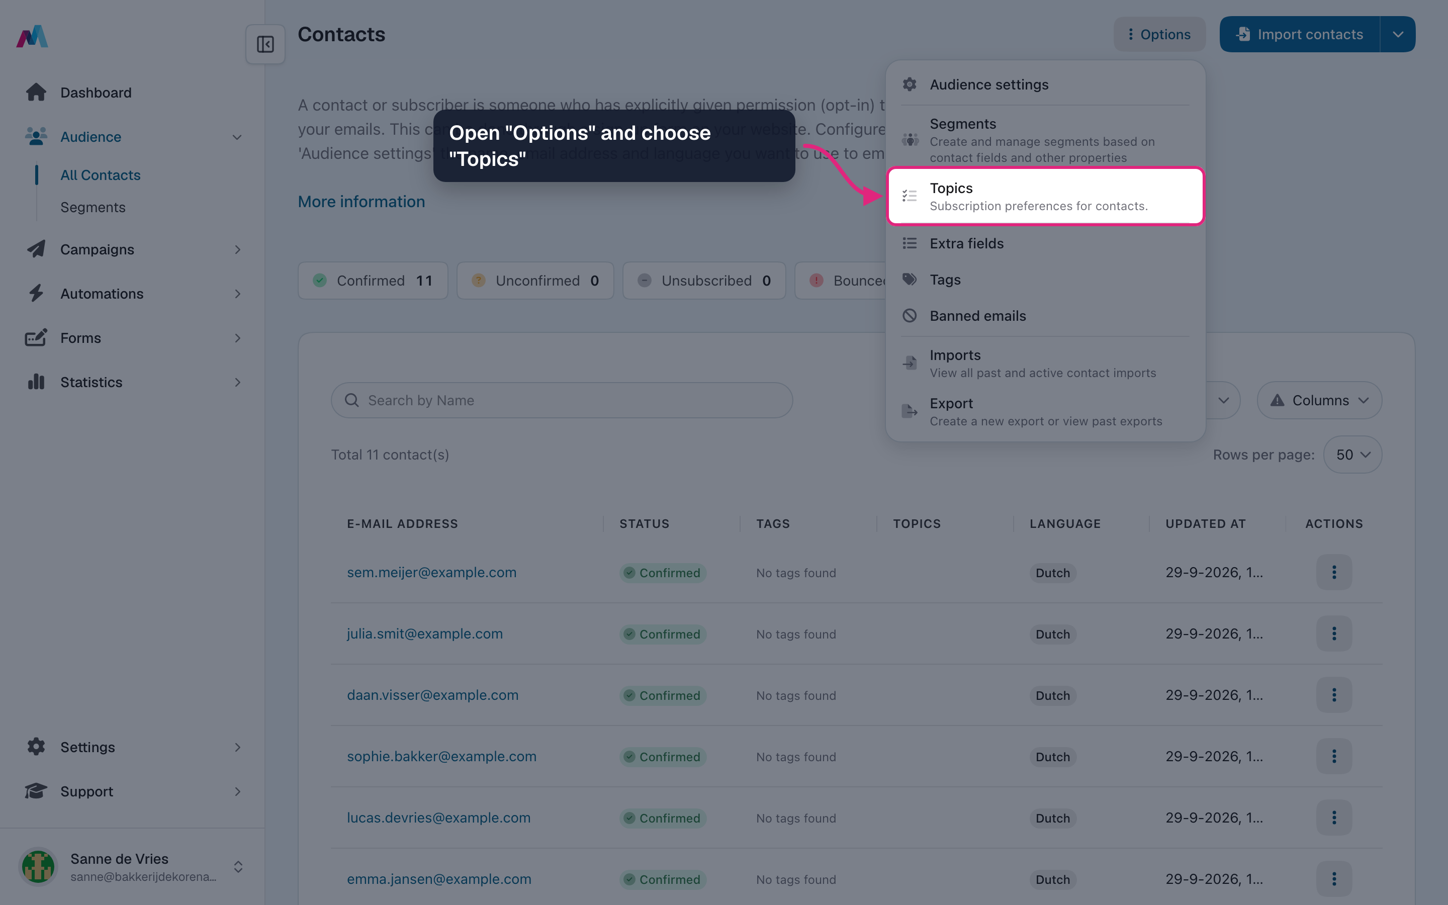This screenshot has height=905, width=1448.
Task: Click the Segments group icon in the Options menu
Action: [x=910, y=140]
